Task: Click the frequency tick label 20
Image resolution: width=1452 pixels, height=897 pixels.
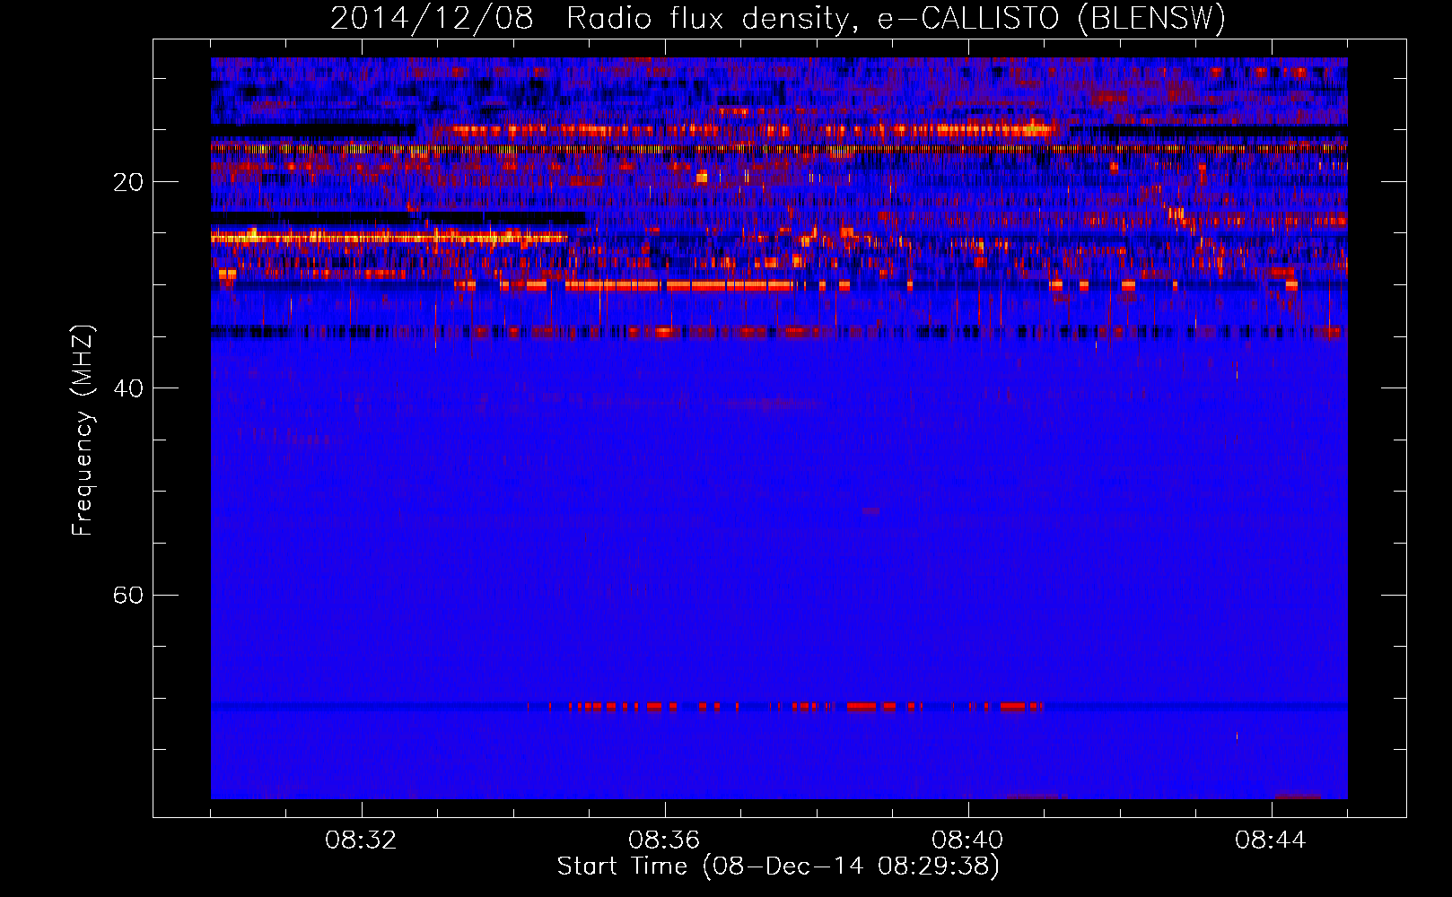Action: pos(128,182)
